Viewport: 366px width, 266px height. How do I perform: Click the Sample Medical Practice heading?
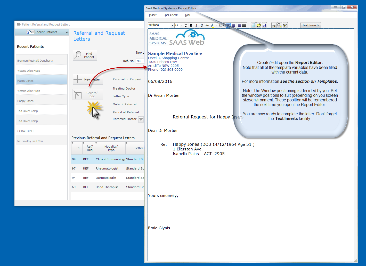coord(175,53)
